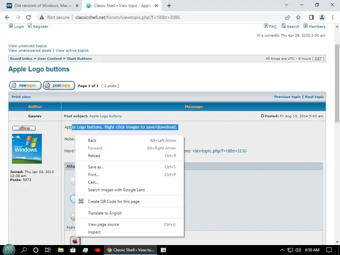Click the post icon beside Posted date

pos(262,116)
